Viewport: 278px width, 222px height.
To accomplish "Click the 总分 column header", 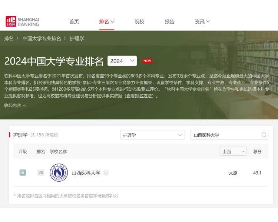I will click(x=257, y=152).
